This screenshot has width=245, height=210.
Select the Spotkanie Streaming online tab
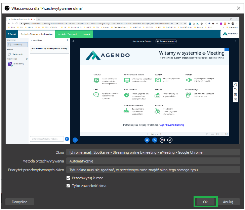coord(37,34)
